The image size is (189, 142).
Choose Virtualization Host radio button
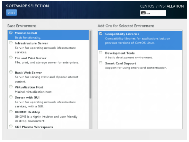click(x=11, y=87)
